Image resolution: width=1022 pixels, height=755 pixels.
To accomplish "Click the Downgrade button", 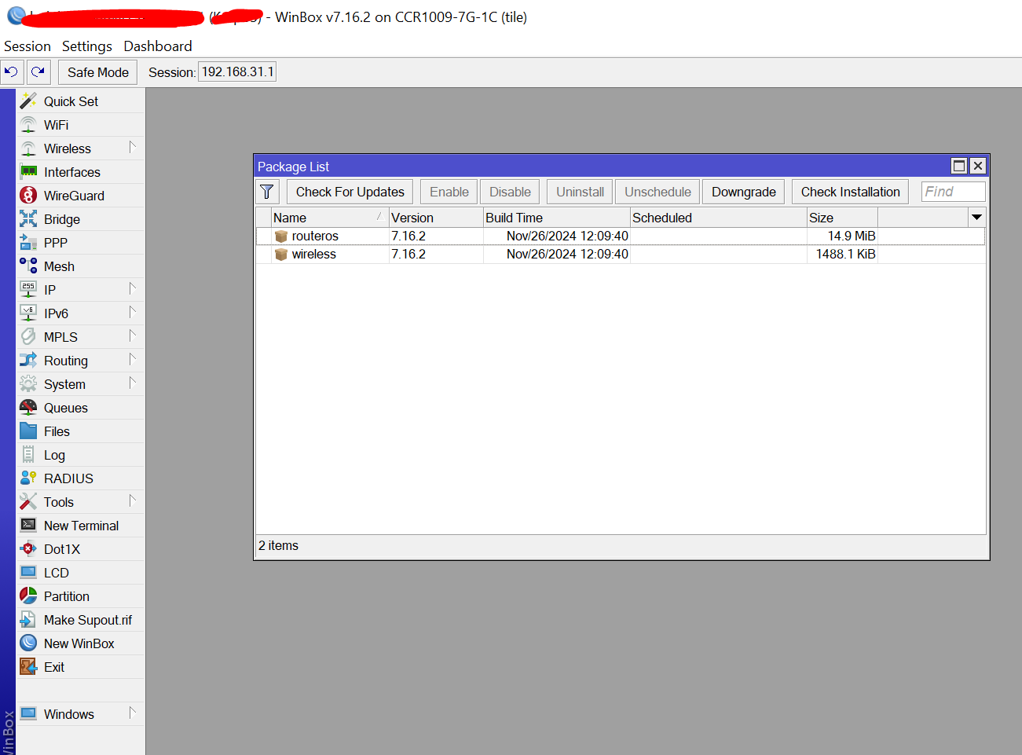I will pyautogui.click(x=744, y=192).
